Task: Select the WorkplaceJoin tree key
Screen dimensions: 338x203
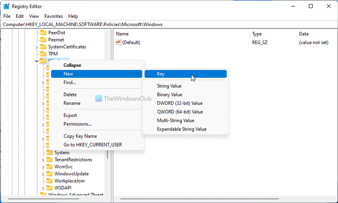Action: point(70,181)
